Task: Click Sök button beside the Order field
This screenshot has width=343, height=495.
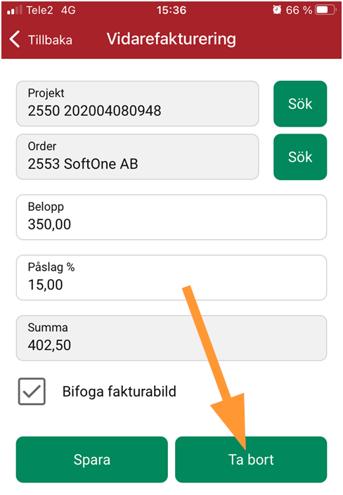Action: [x=300, y=157]
